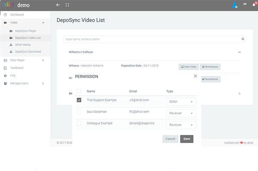Close the Permission dialog with X
Screen dimensions: 258x171
(195, 76)
